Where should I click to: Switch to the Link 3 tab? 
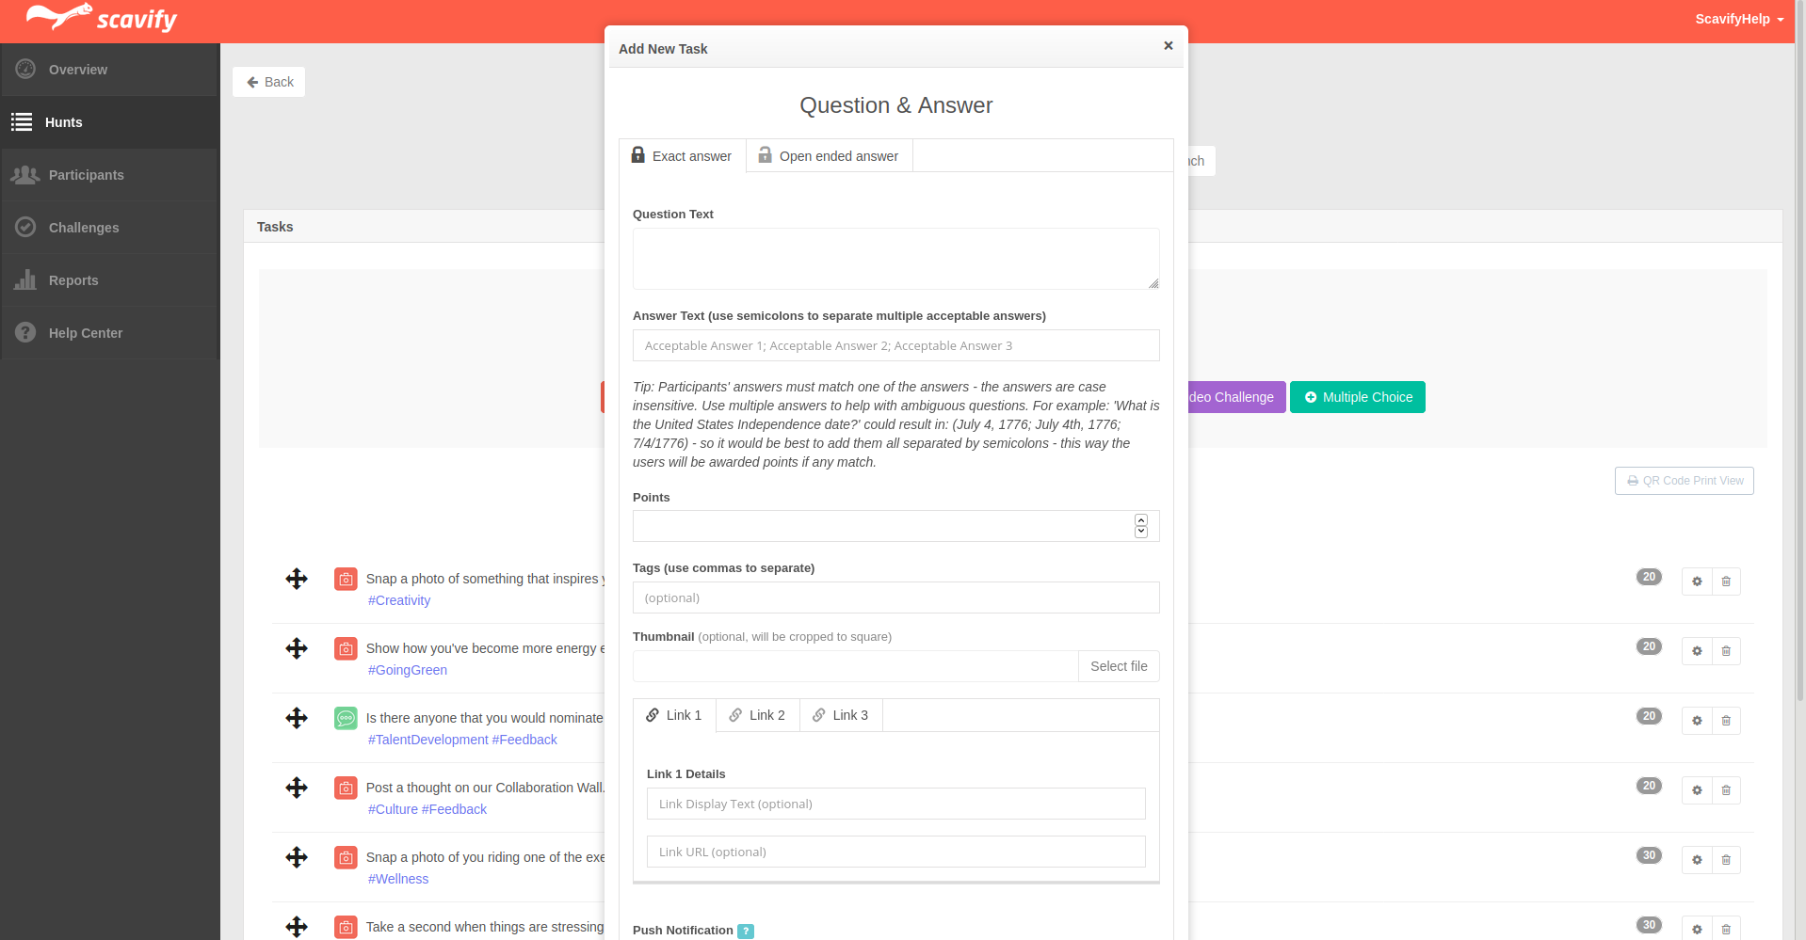pos(841,715)
